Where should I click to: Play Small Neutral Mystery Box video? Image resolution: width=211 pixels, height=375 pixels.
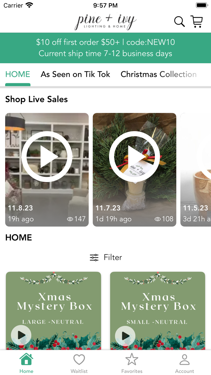pos(125,335)
